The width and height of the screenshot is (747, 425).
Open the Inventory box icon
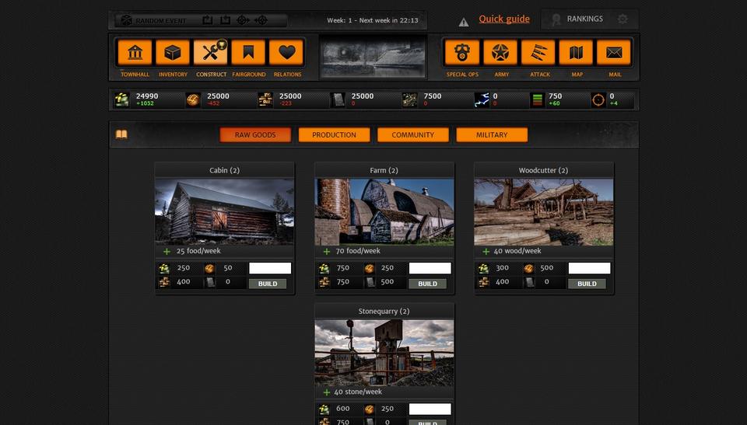click(x=173, y=53)
